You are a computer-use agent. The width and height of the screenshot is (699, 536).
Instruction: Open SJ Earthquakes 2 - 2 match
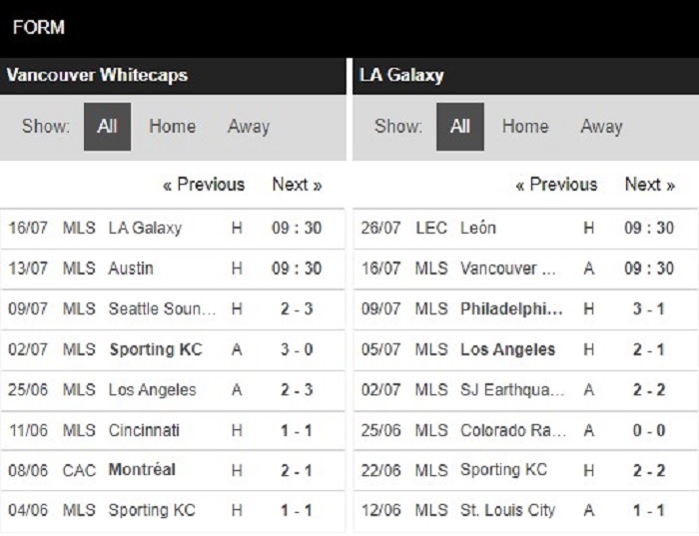click(526, 390)
